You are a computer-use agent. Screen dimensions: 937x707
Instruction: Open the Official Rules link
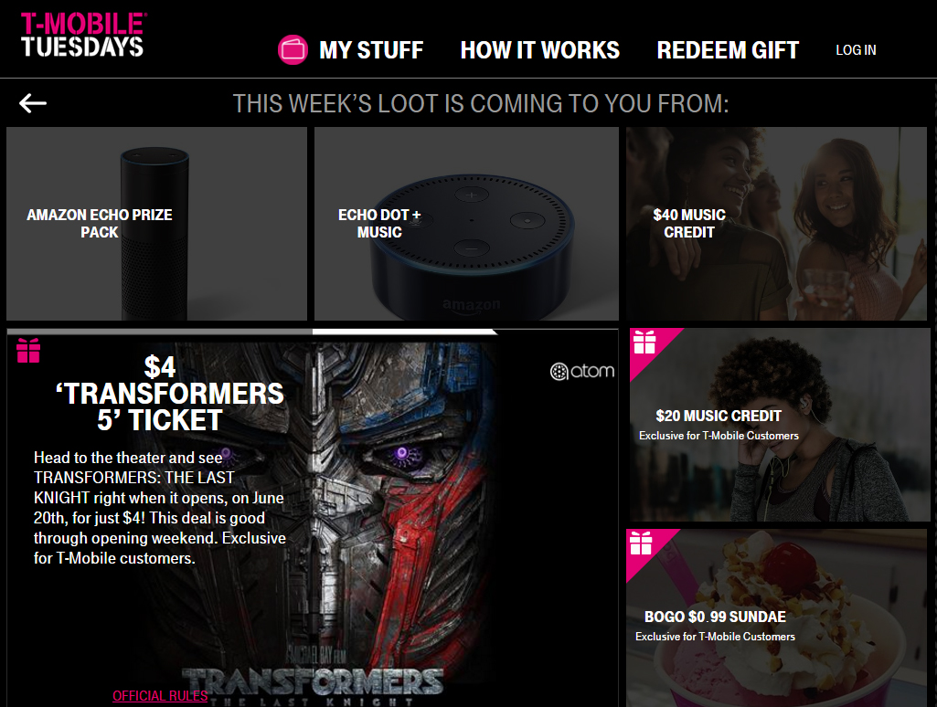160,696
